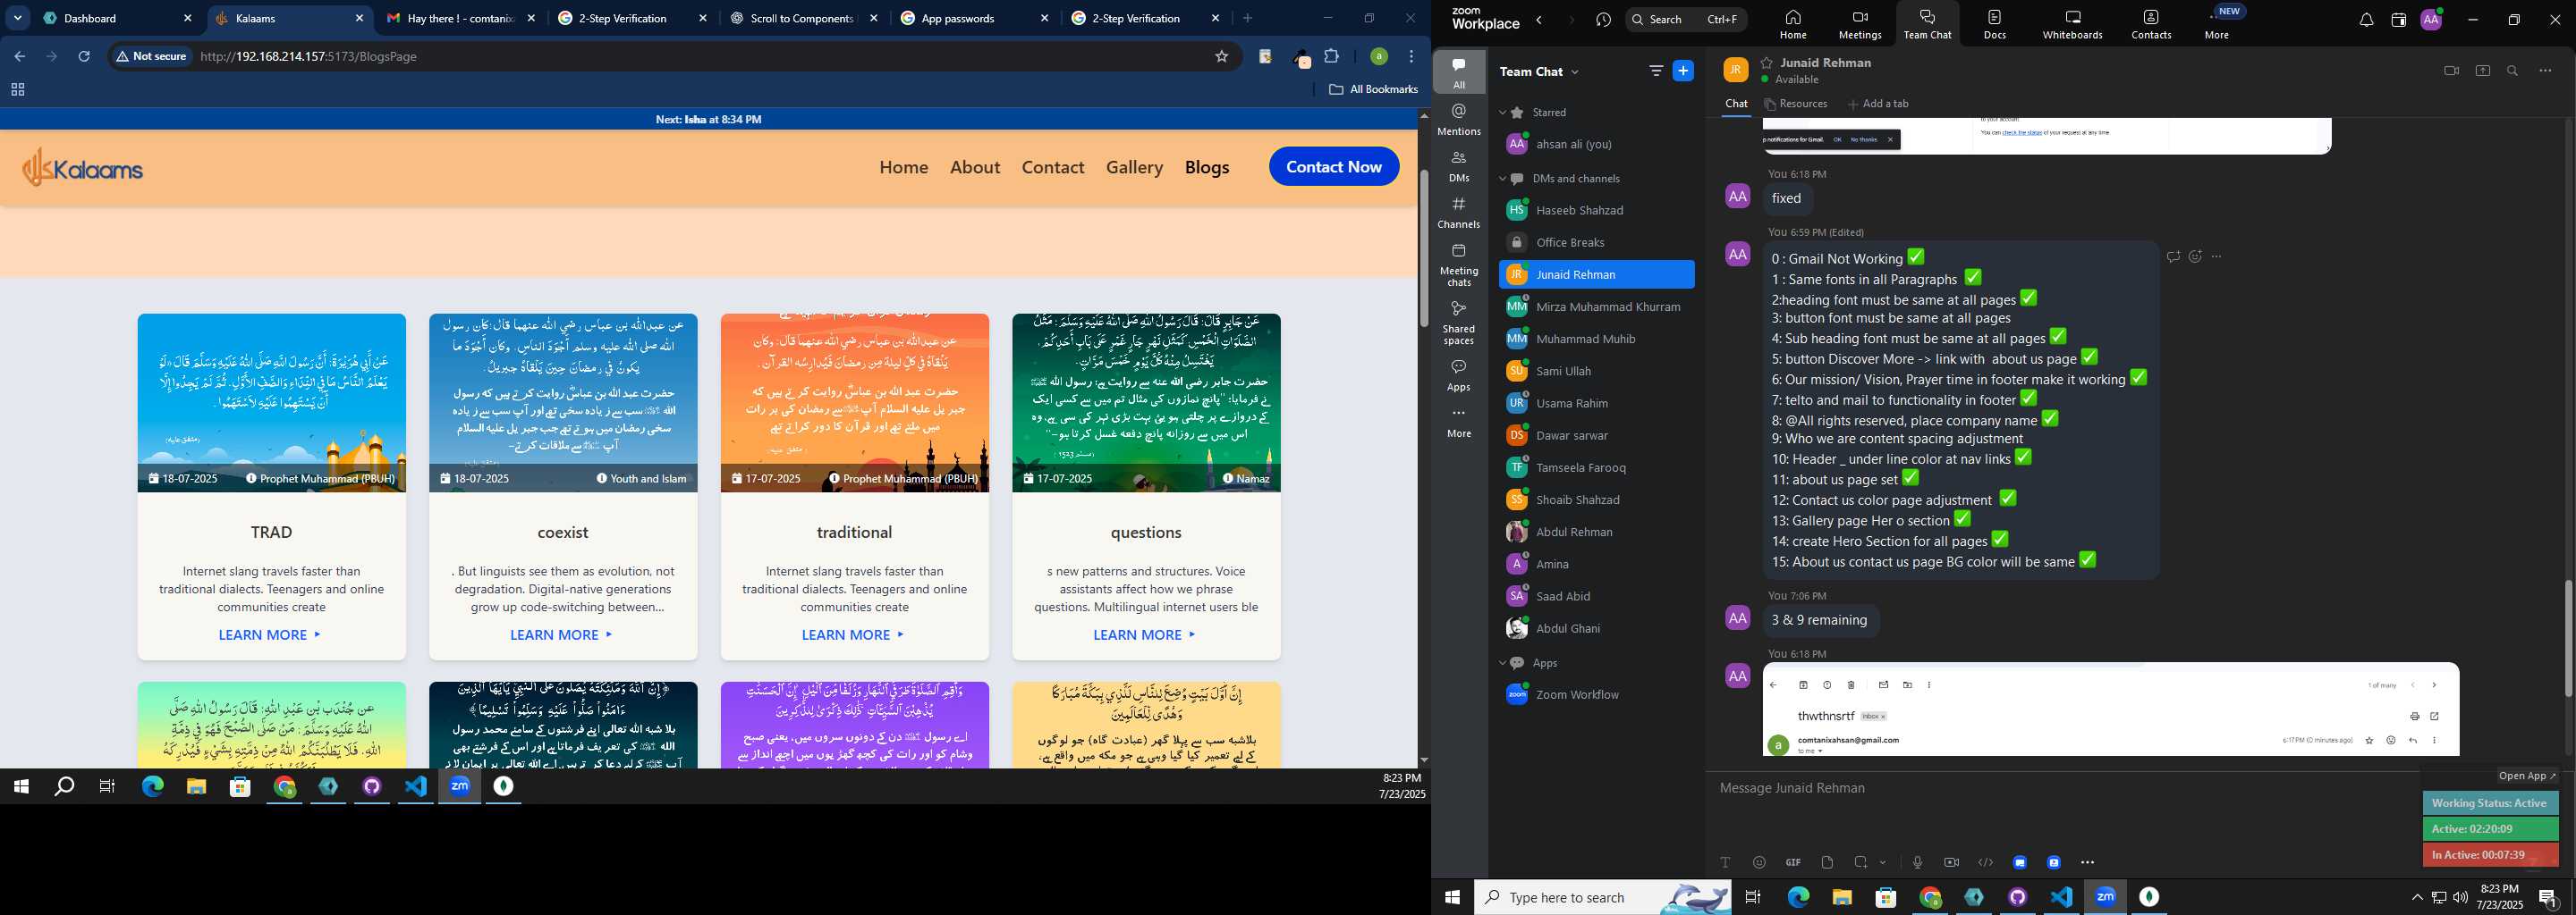
Task: Attach a file in message composer
Action: (x=1827, y=862)
